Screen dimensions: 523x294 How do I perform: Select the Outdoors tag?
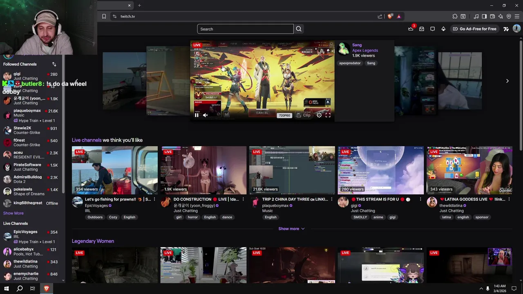[x=95, y=217]
